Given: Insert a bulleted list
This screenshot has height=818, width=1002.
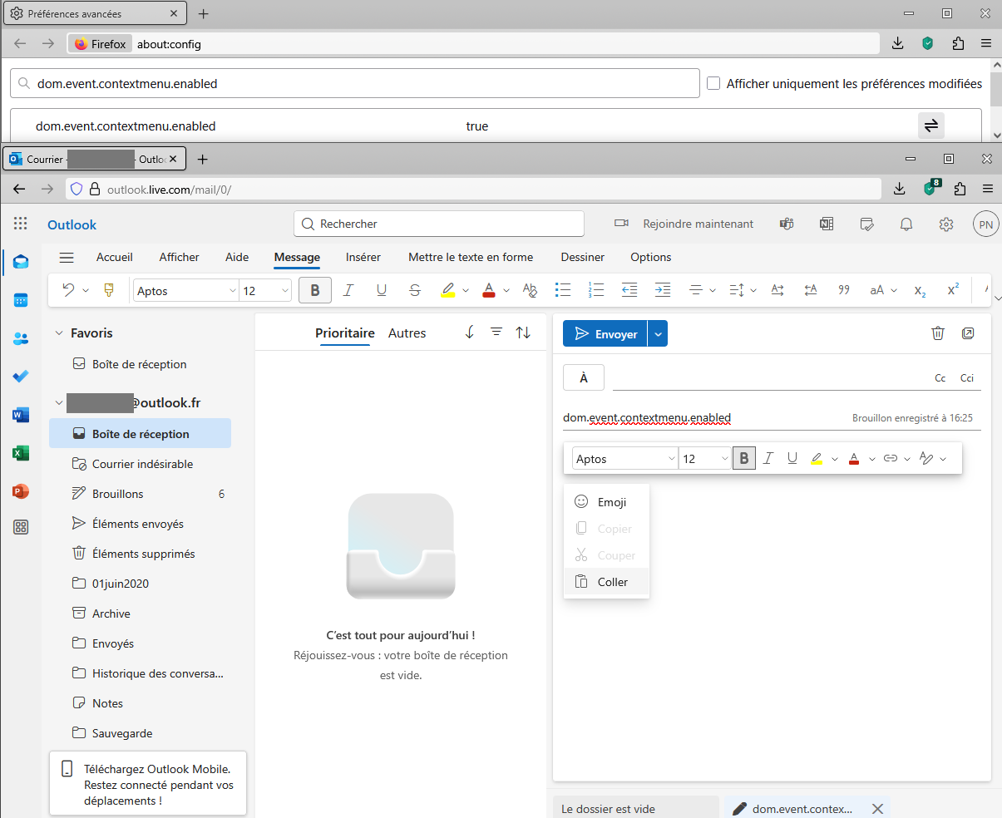Looking at the screenshot, I should click(x=563, y=290).
